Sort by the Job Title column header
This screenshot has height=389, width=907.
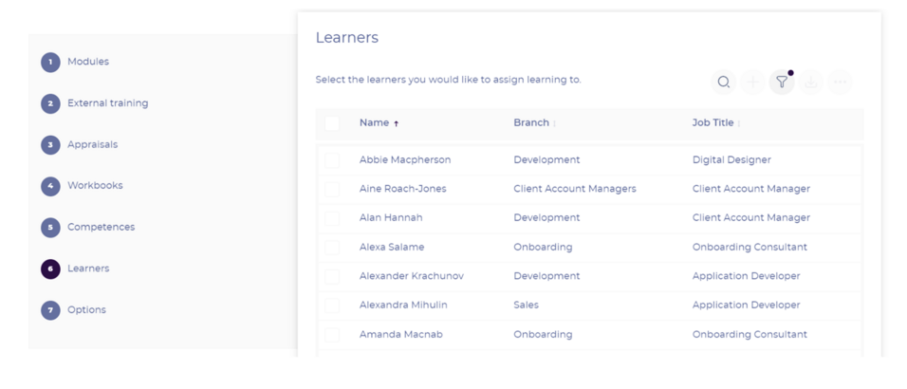coord(713,123)
